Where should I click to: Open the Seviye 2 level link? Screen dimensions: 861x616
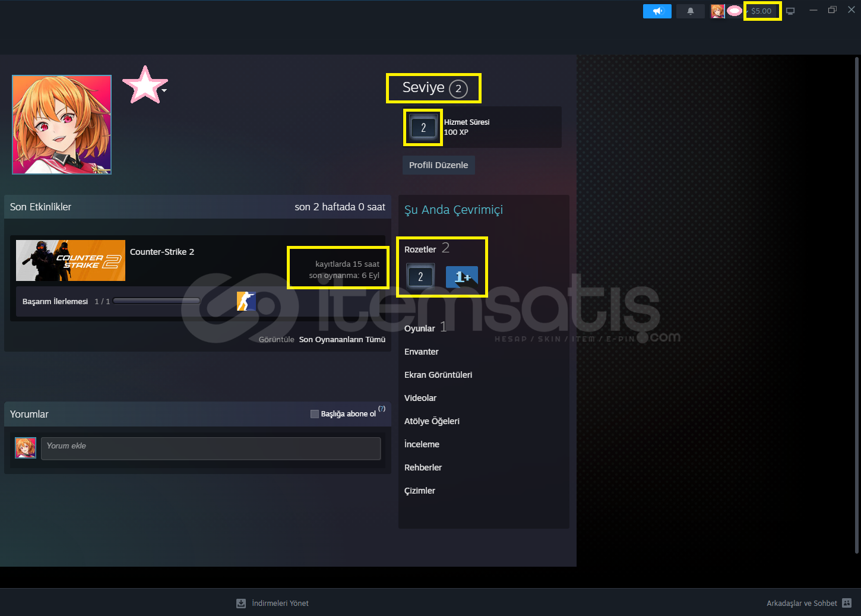(x=434, y=88)
